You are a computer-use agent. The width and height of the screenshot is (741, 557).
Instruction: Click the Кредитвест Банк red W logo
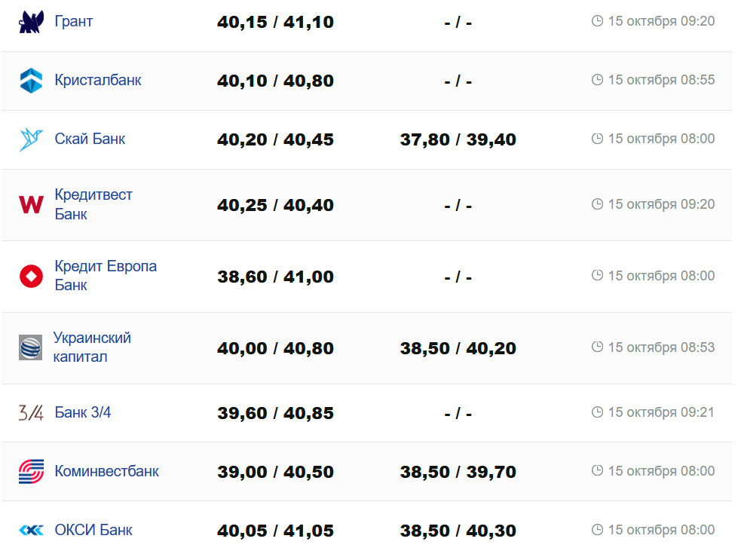click(x=31, y=204)
